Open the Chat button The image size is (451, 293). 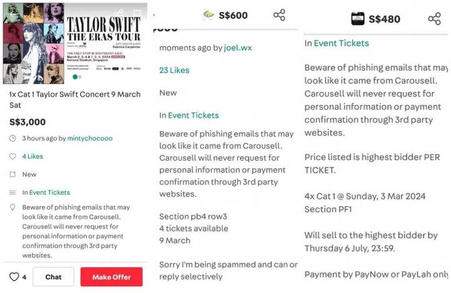53,277
